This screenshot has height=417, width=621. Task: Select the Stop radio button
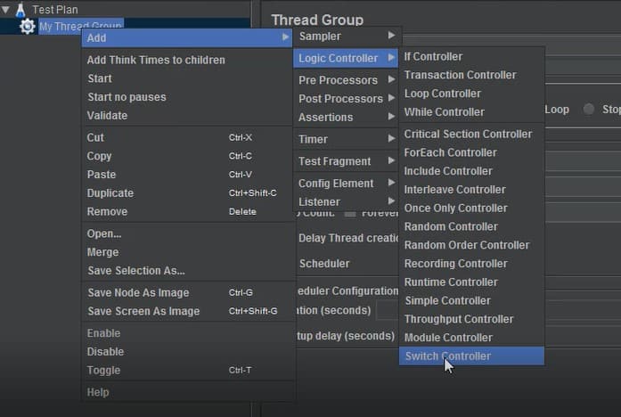coord(589,109)
